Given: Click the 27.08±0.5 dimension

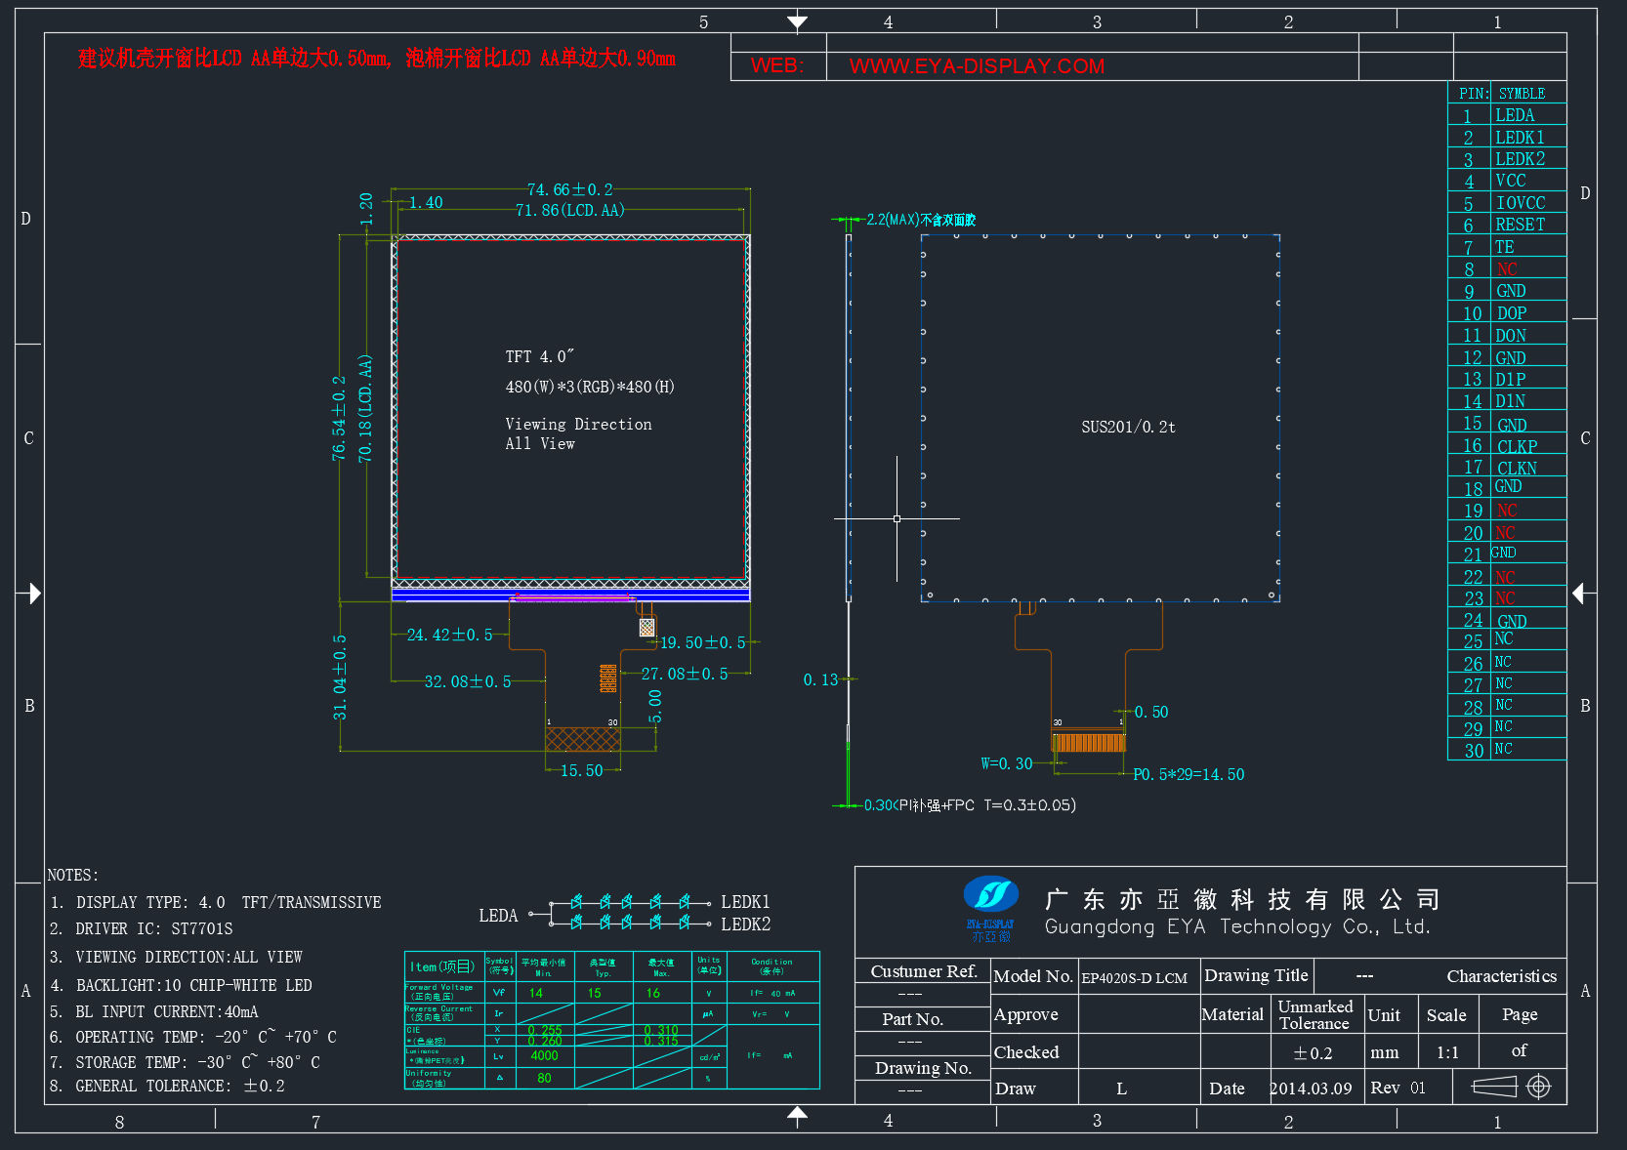Looking at the screenshot, I should 685,674.
